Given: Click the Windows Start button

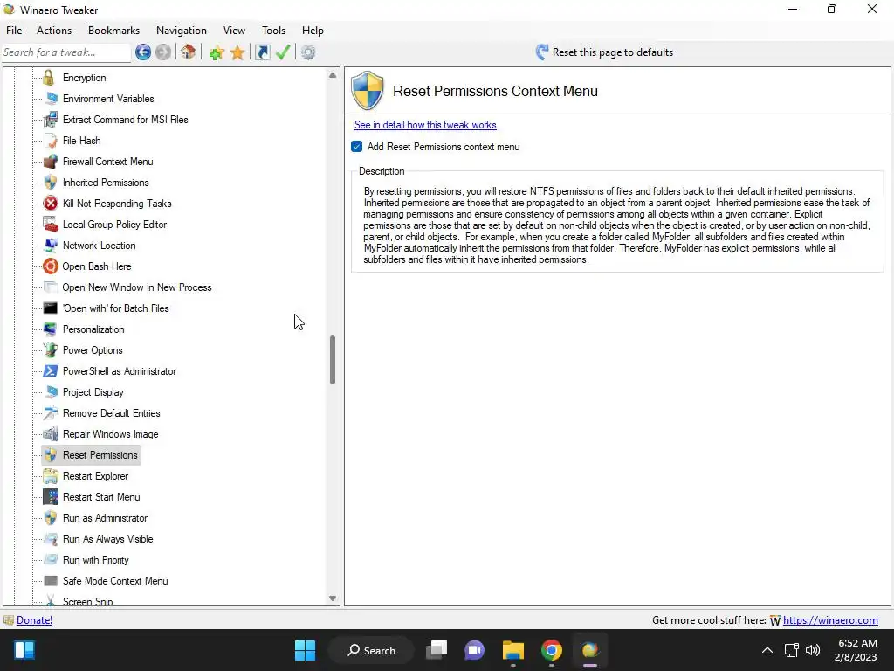Looking at the screenshot, I should click(x=305, y=650).
